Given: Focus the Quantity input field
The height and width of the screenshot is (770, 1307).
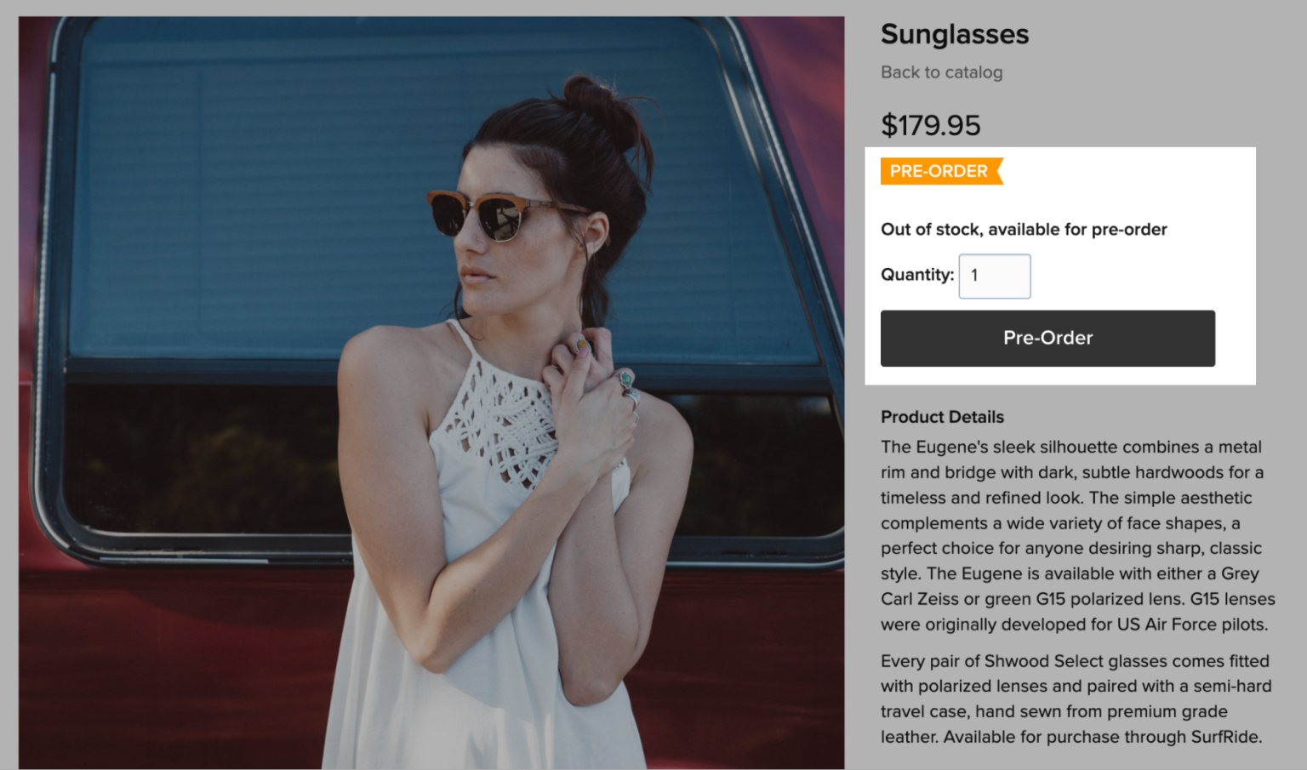Looking at the screenshot, I should 994,276.
